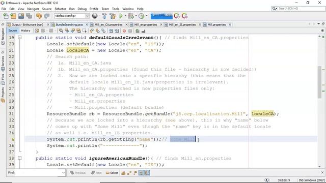
Task: Open the minimized Projects side panel
Action: [3, 96]
